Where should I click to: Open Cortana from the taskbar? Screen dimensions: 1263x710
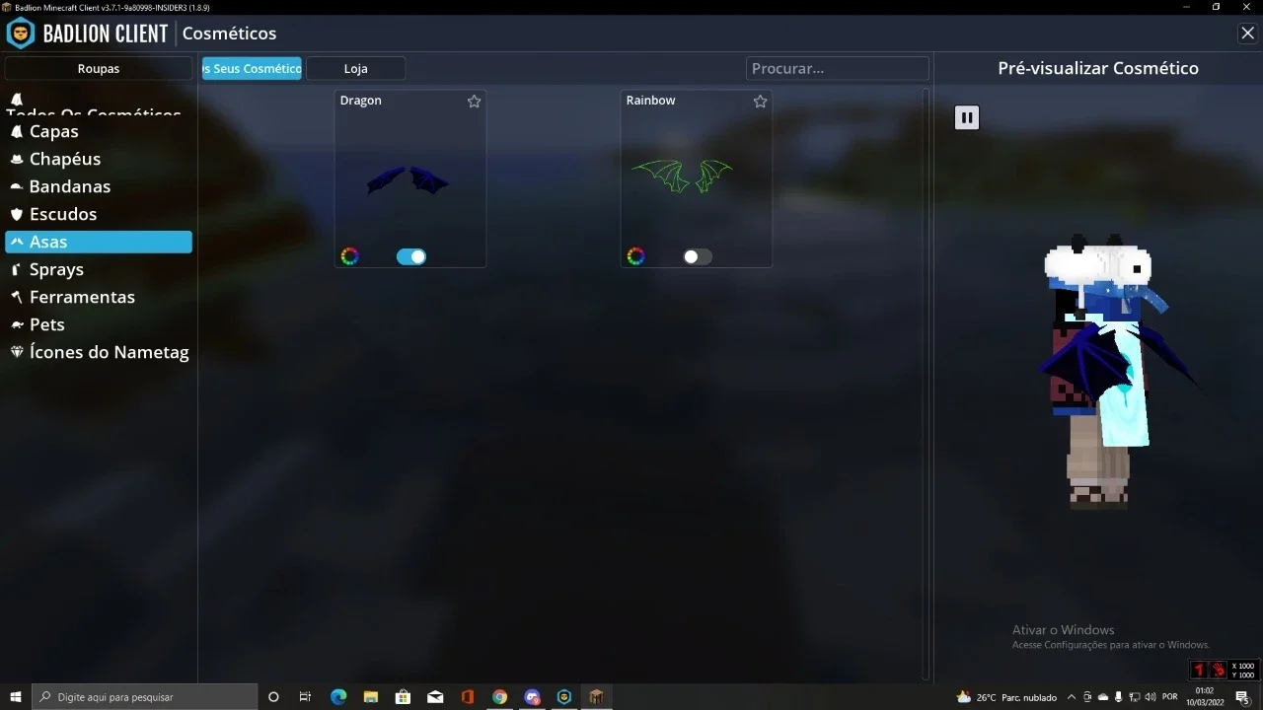[x=273, y=697]
